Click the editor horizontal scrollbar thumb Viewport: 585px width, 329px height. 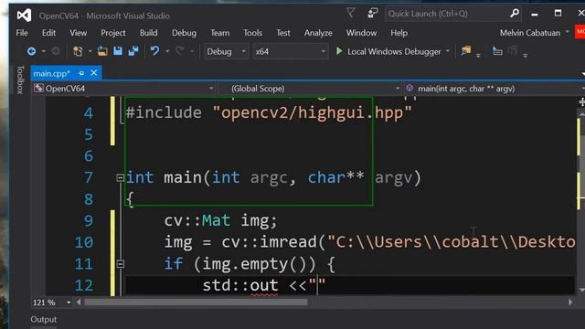click(x=196, y=302)
